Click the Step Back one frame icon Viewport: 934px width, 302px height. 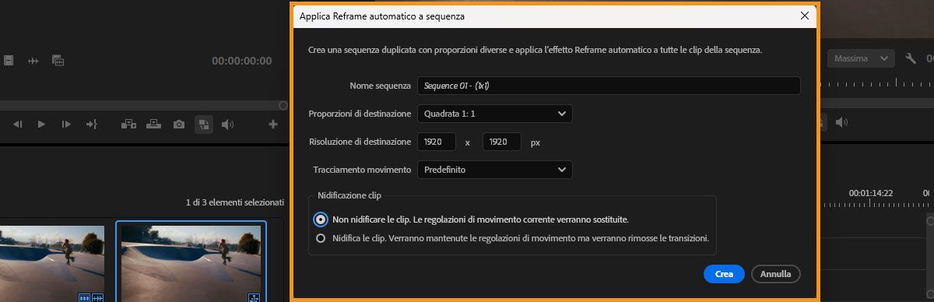[18, 124]
